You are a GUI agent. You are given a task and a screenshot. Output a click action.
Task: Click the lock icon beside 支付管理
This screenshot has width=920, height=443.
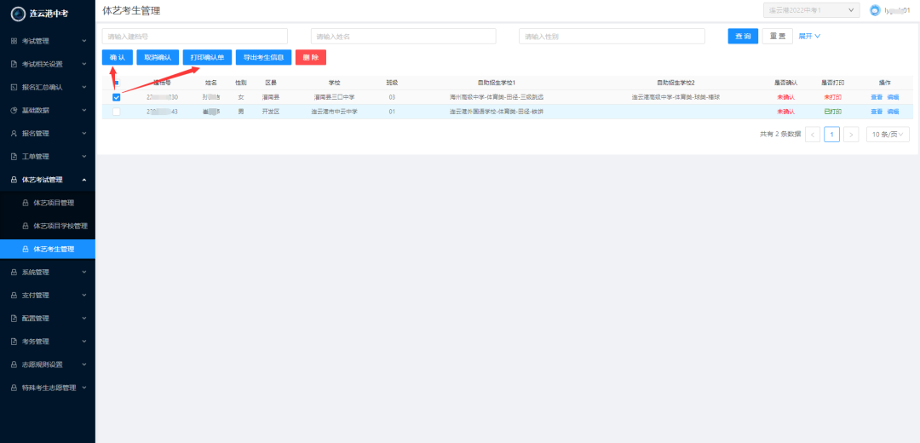14,295
